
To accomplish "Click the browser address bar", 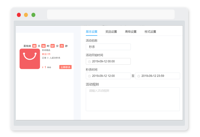I will click(111, 14).
